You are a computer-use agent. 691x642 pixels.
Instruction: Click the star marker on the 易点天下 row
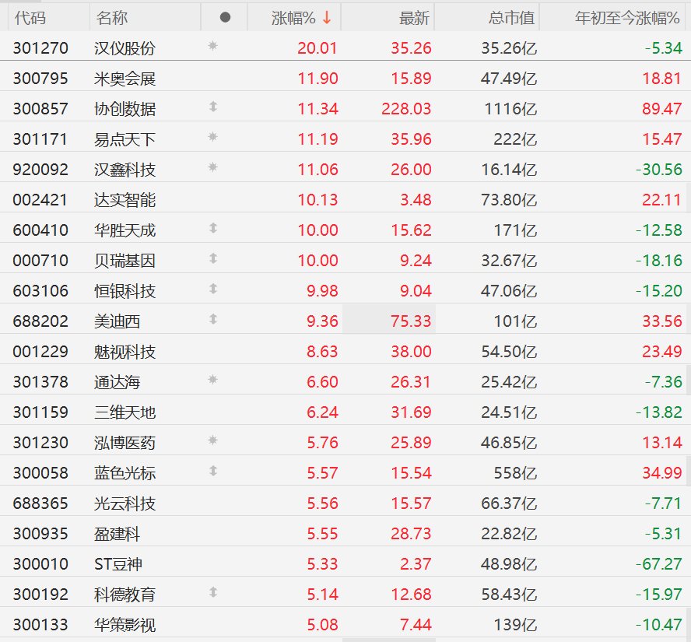click(x=213, y=137)
